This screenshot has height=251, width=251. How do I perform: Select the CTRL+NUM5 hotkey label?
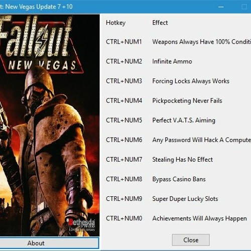(x=124, y=120)
